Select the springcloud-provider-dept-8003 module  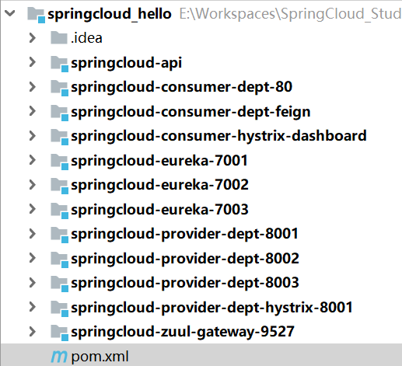(185, 283)
